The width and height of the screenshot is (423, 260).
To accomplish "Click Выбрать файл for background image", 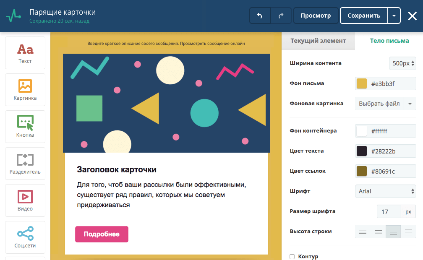I will pos(379,104).
